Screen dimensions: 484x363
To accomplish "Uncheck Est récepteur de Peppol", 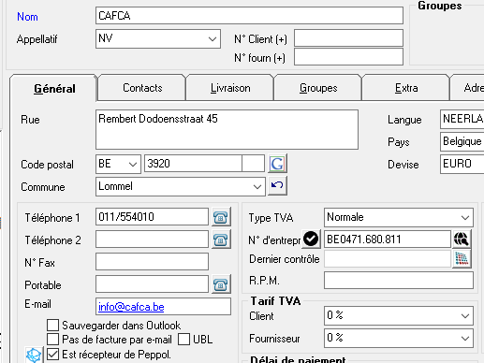I will 52,354.
